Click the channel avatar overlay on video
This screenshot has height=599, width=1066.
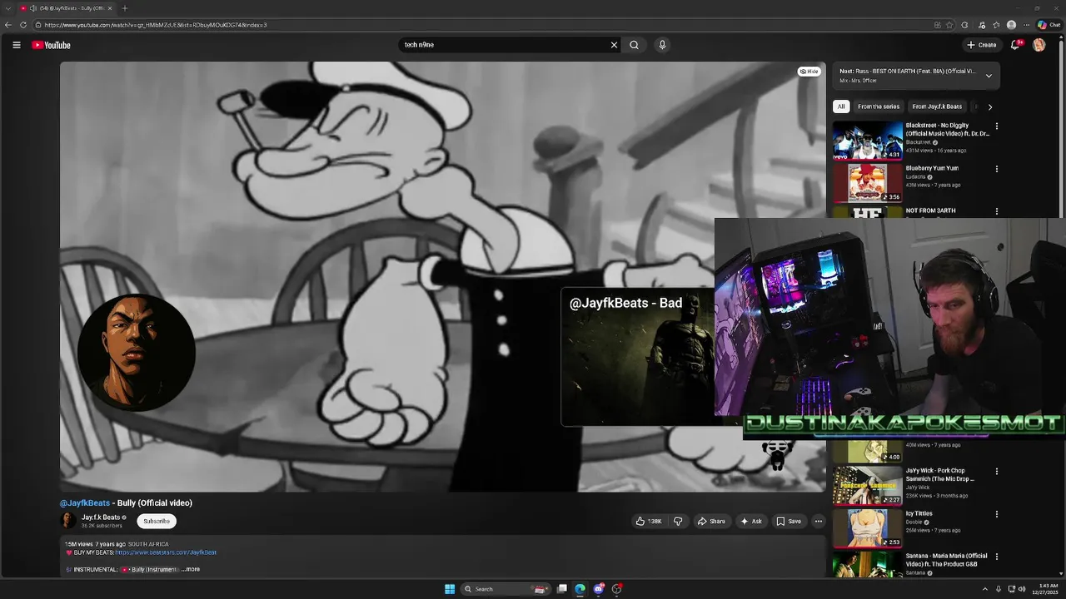(x=137, y=353)
